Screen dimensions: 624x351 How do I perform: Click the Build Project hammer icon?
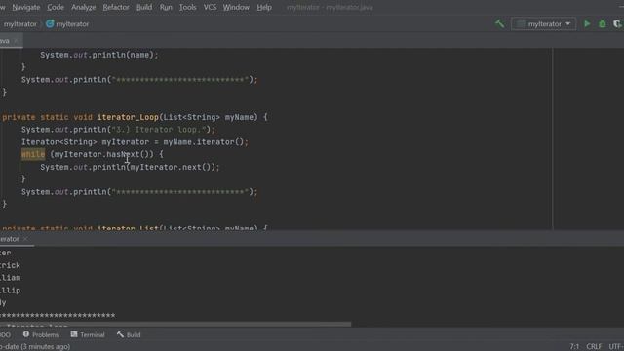coord(499,23)
